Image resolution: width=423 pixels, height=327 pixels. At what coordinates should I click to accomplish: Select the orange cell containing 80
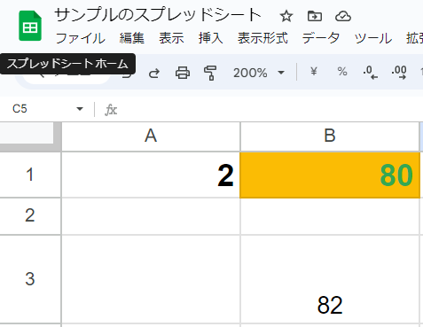click(x=330, y=175)
